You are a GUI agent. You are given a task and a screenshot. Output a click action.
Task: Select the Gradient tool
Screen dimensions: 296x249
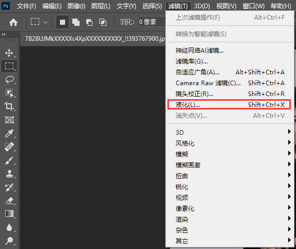pyautogui.click(x=9, y=214)
